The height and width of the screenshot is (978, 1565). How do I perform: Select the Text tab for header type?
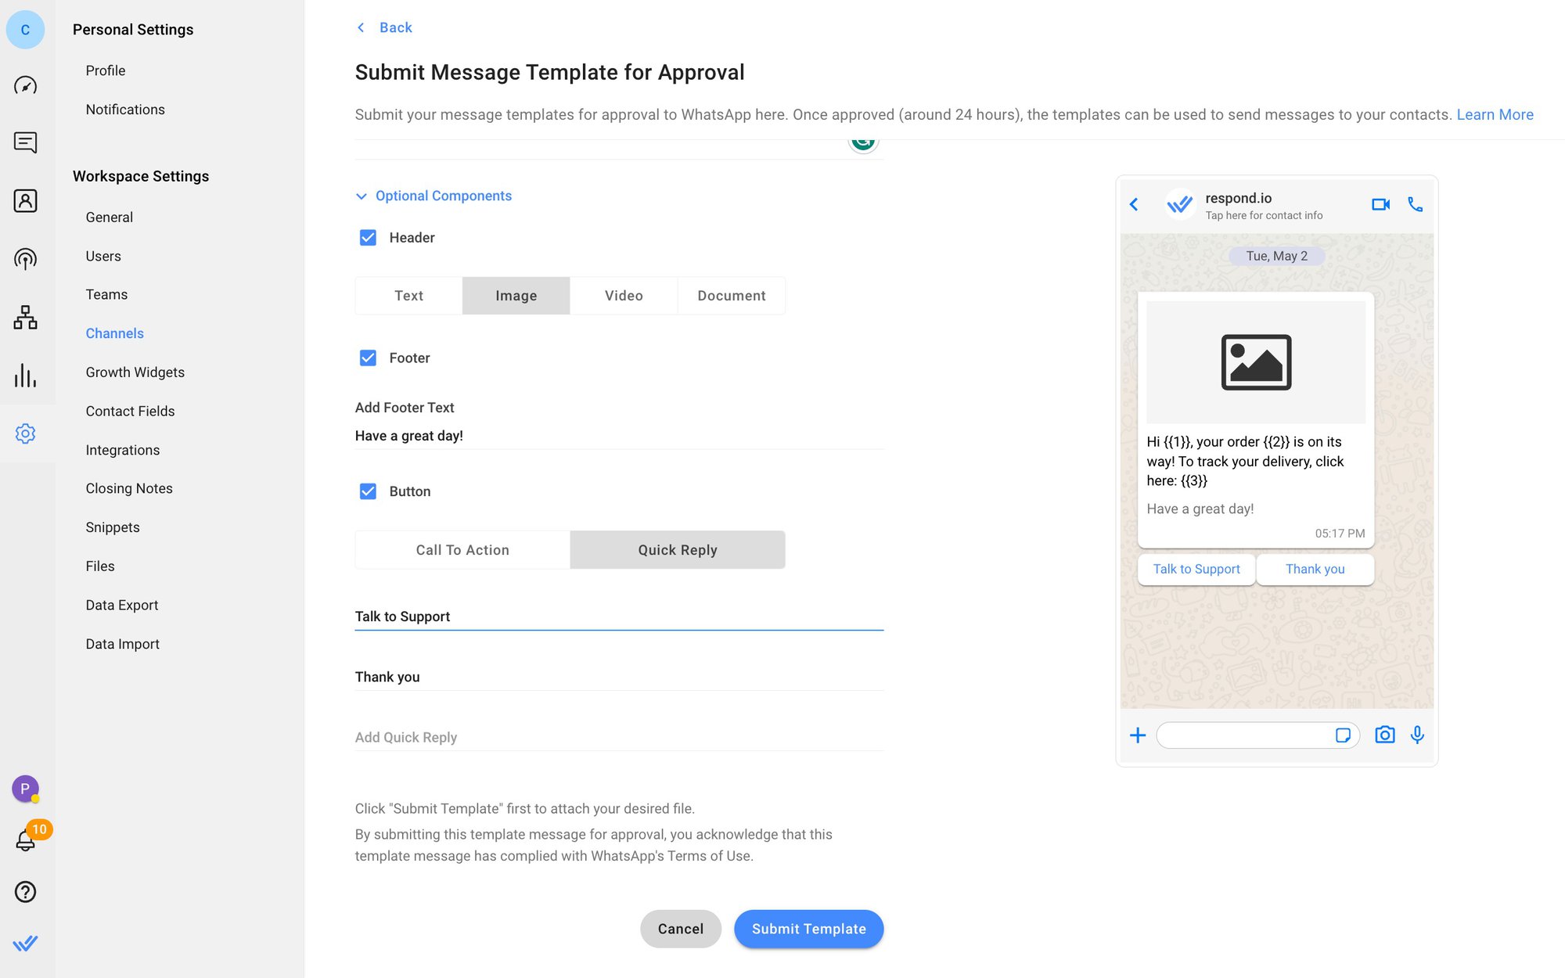(409, 295)
